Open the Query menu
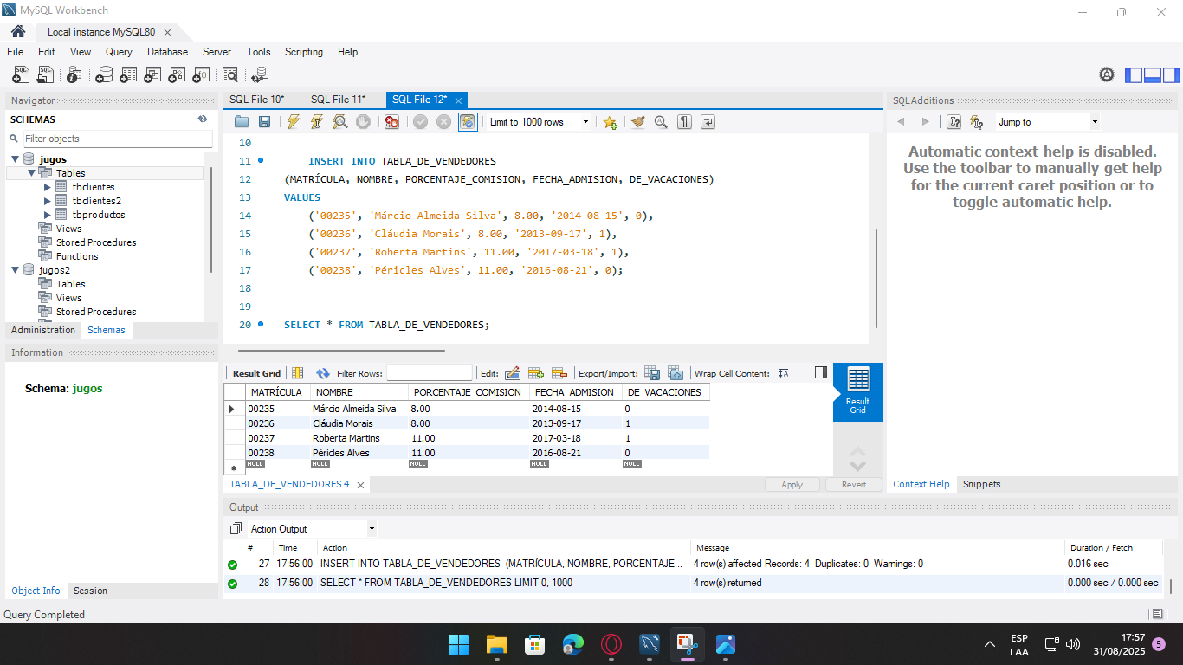1183x665 pixels. (x=119, y=52)
